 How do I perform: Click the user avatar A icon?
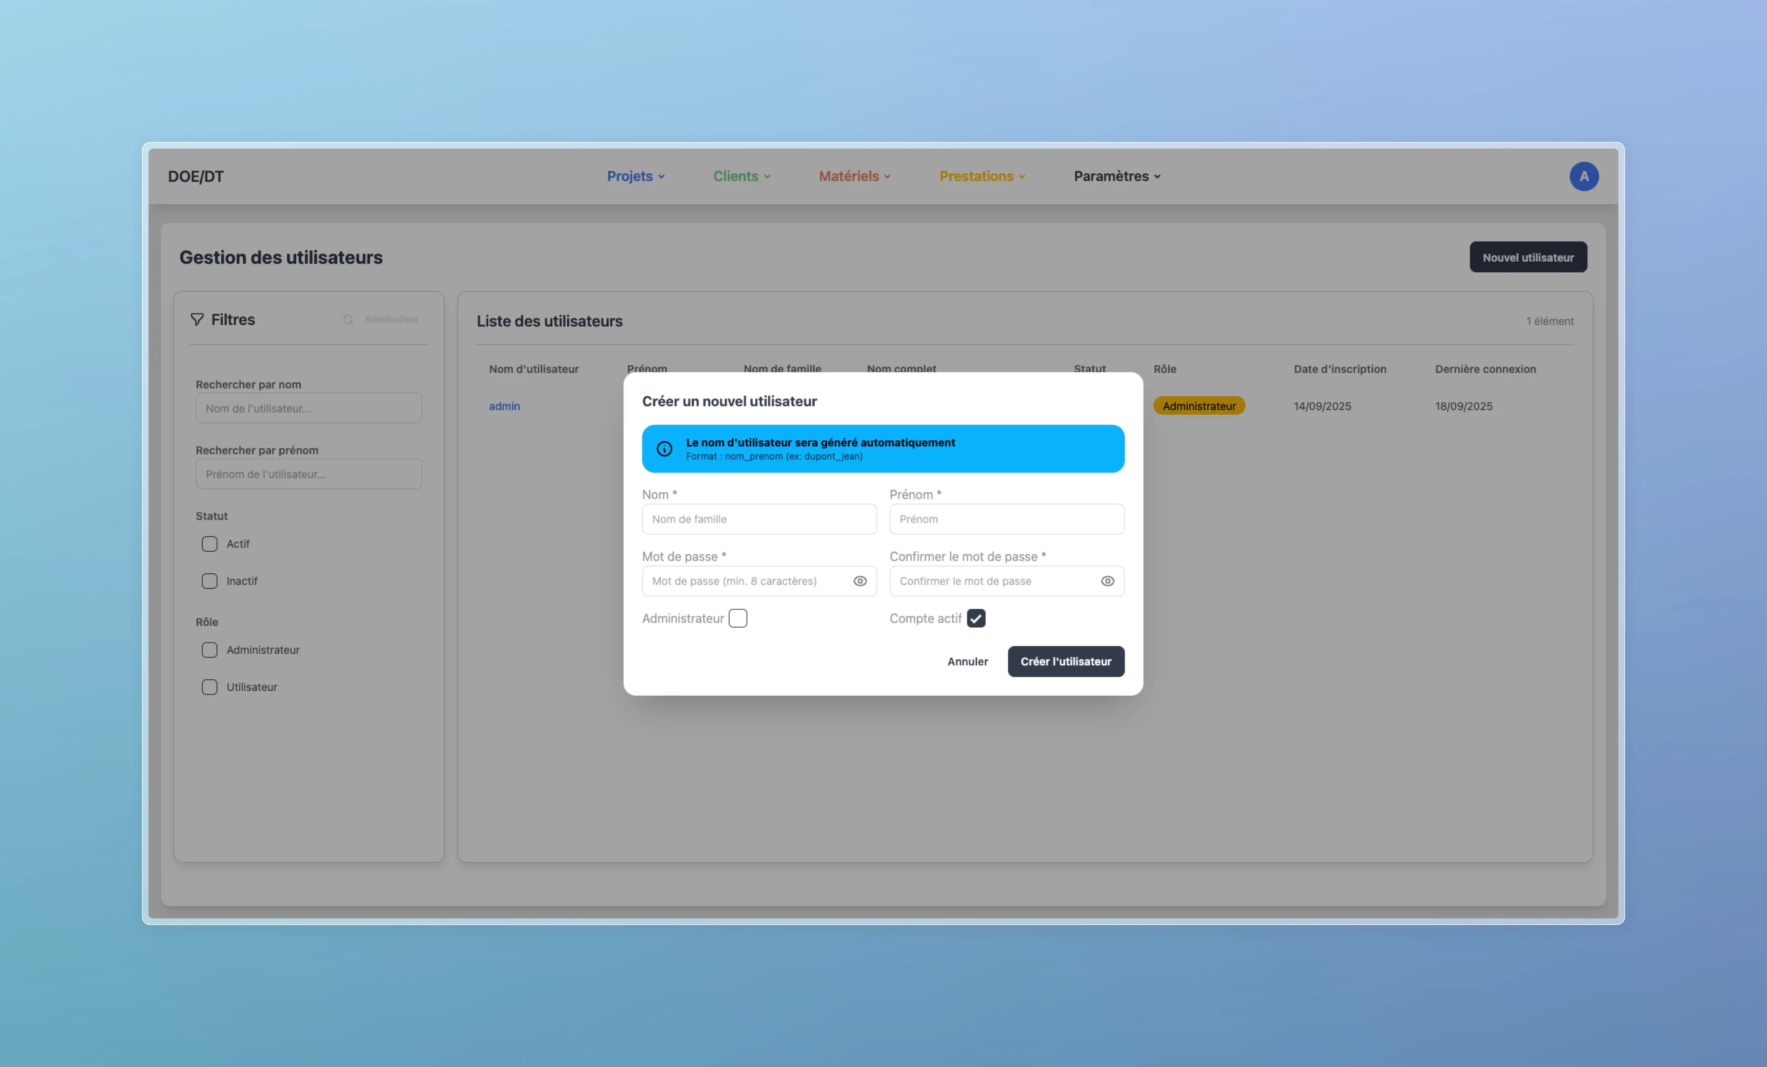point(1583,176)
